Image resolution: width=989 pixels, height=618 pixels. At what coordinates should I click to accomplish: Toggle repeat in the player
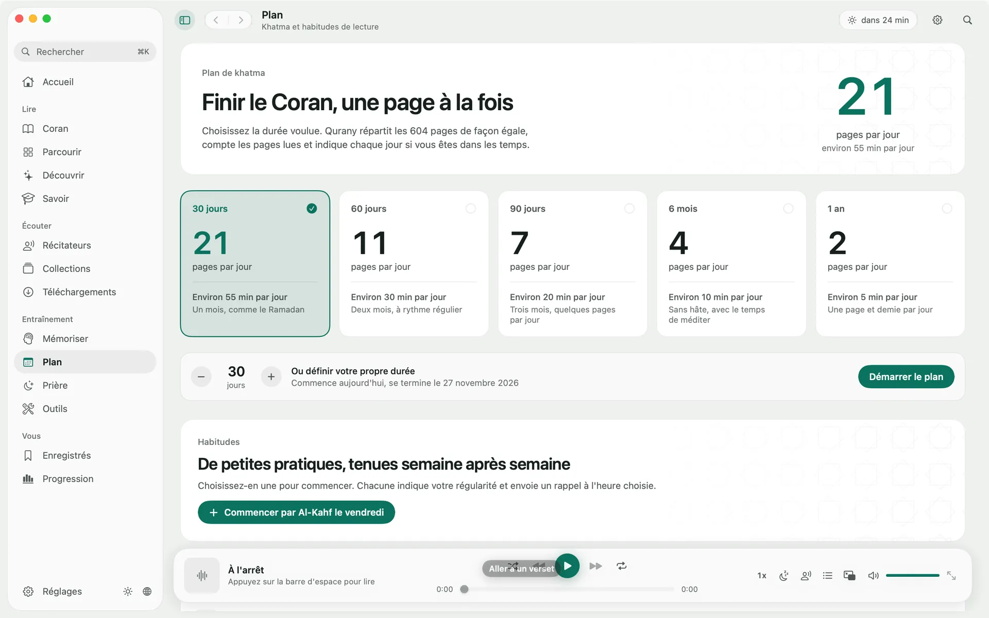622,566
